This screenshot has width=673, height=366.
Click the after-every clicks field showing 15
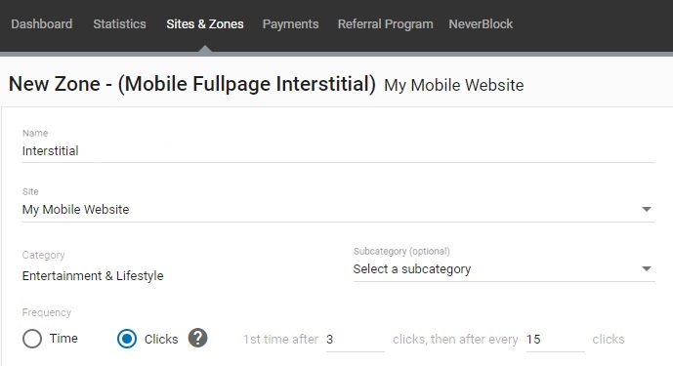tap(556, 340)
